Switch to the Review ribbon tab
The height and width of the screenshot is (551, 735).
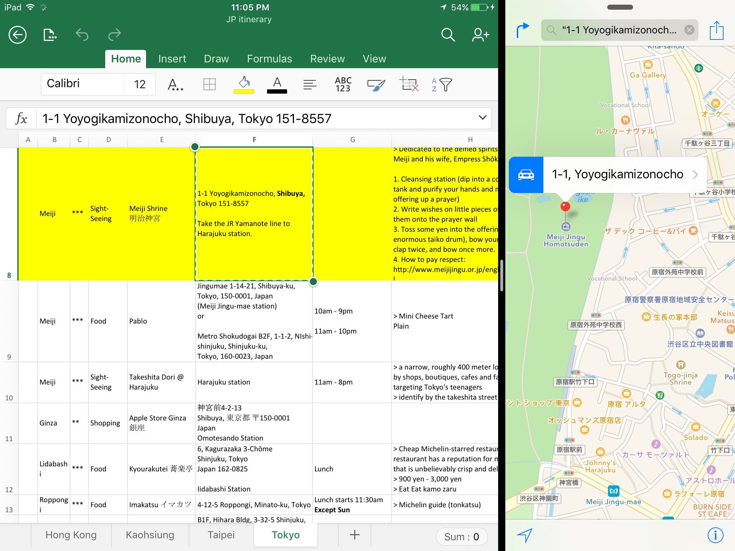click(x=327, y=58)
